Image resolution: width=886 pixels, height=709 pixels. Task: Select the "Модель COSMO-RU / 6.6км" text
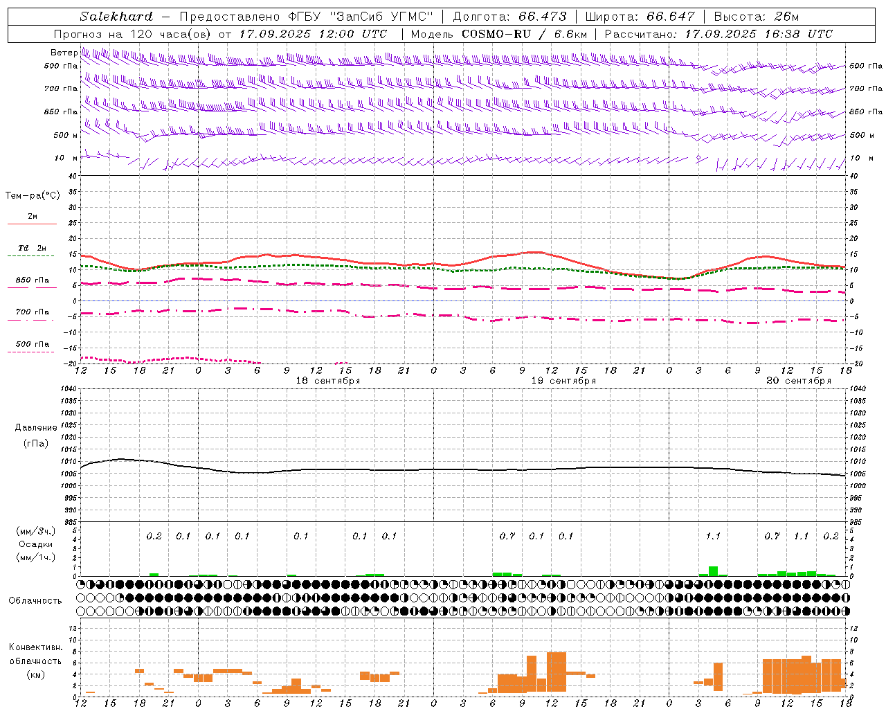tap(499, 34)
